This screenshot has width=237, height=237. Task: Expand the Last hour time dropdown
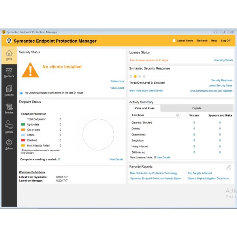click(x=155, y=115)
